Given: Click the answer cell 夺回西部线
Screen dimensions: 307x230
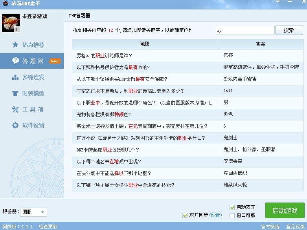Looking at the screenshot, I should (x=235, y=173).
